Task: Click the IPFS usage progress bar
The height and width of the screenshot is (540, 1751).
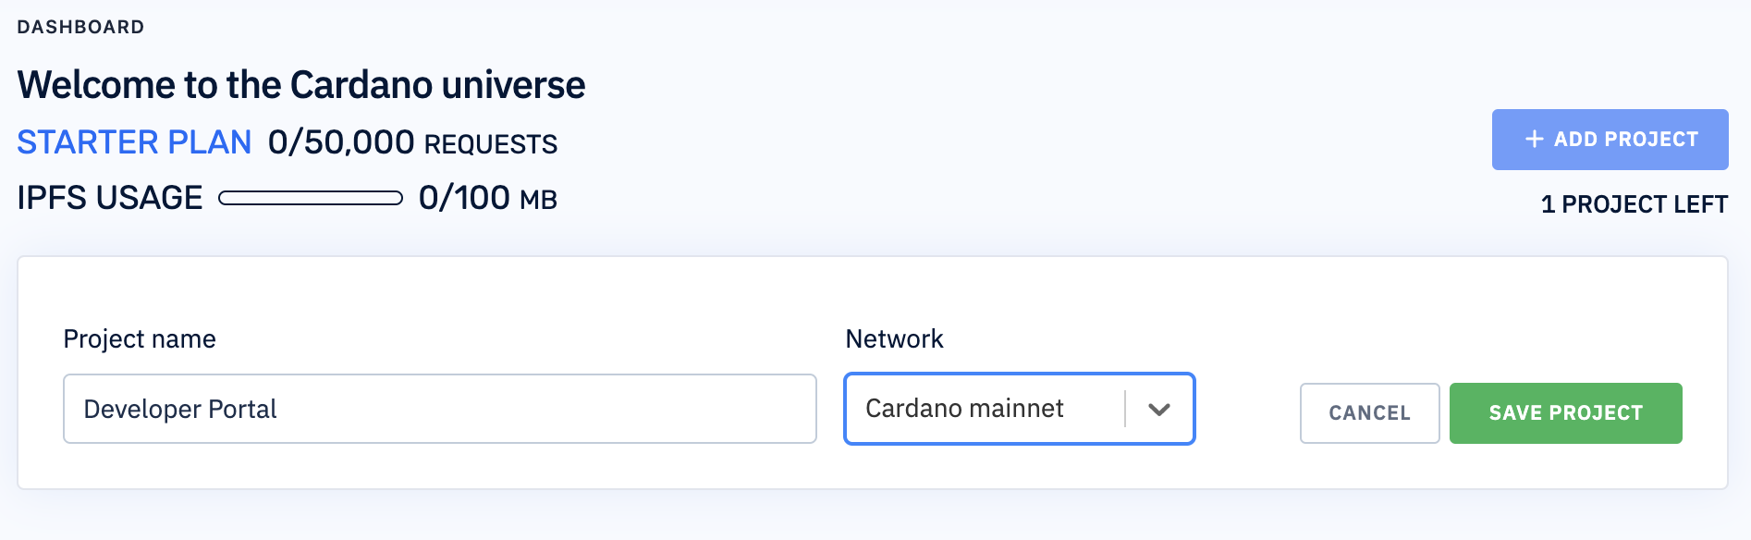Action: [311, 198]
